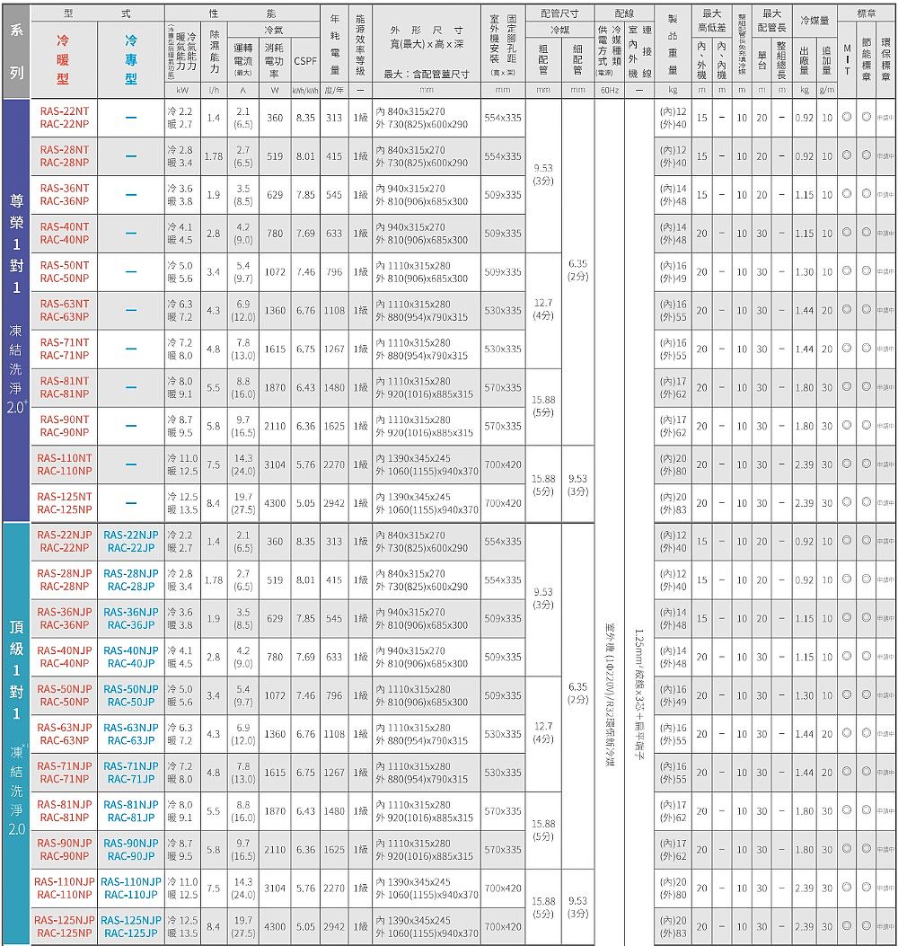This screenshot has width=898, height=946.
Task: Click the blue 冷專型 column header
Action: pos(131,59)
